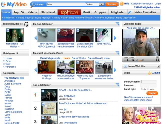Click the left arrow in Die Top Aufsteiger
The height and width of the screenshot is (124, 162).
coord(35,38)
